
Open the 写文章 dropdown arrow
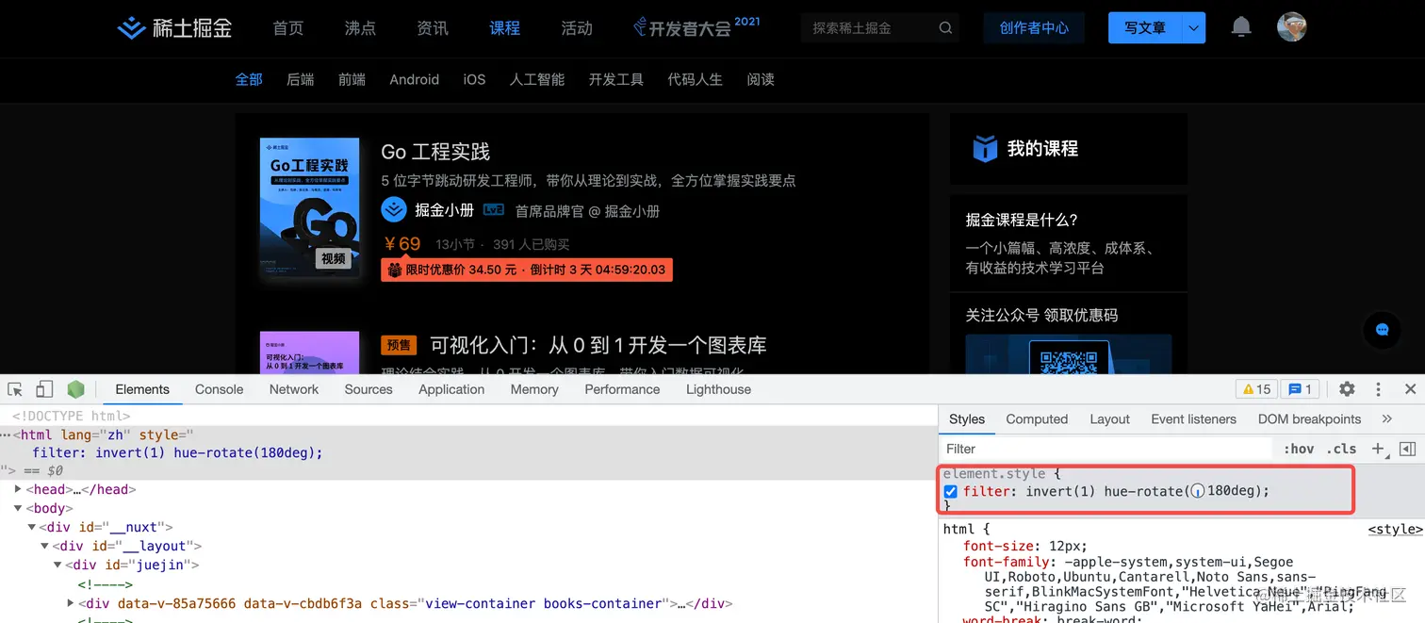(1193, 28)
